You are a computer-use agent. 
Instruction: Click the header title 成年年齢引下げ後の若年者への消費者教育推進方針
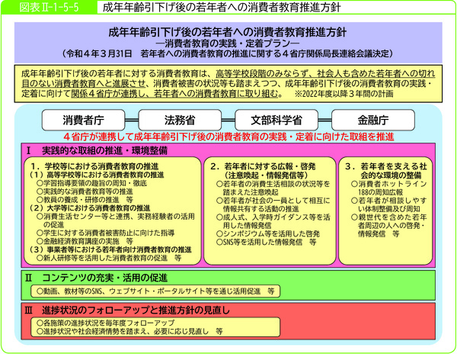point(221,8)
